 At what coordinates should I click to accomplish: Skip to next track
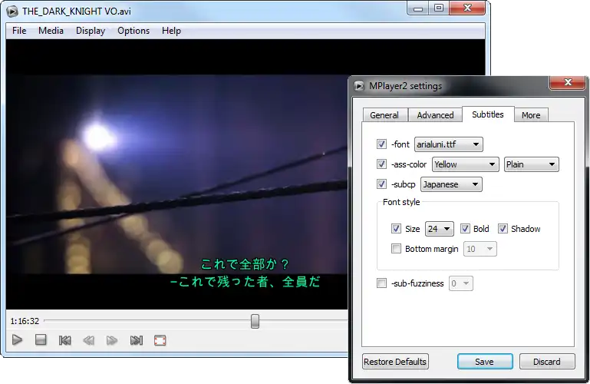point(137,341)
